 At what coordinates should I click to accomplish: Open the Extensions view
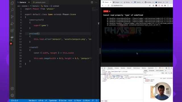(x=12, y=30)
